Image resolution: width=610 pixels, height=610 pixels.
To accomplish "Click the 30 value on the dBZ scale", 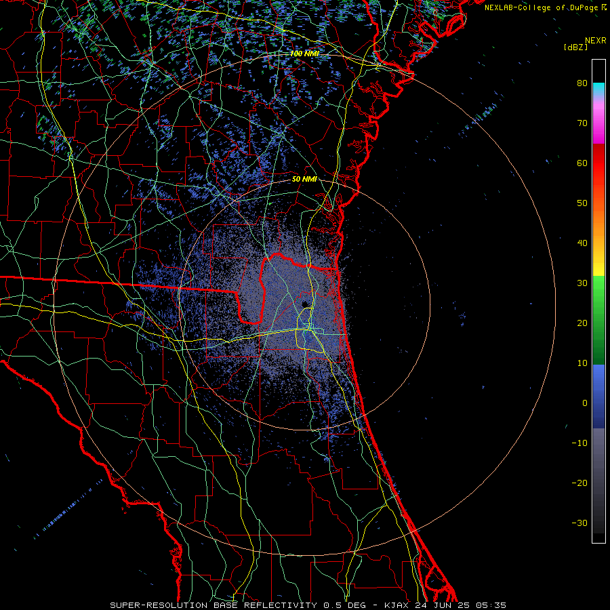I will (582, 283).
